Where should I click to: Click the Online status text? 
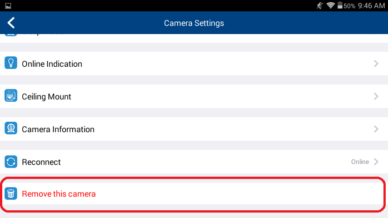click(x=360, y=162)
